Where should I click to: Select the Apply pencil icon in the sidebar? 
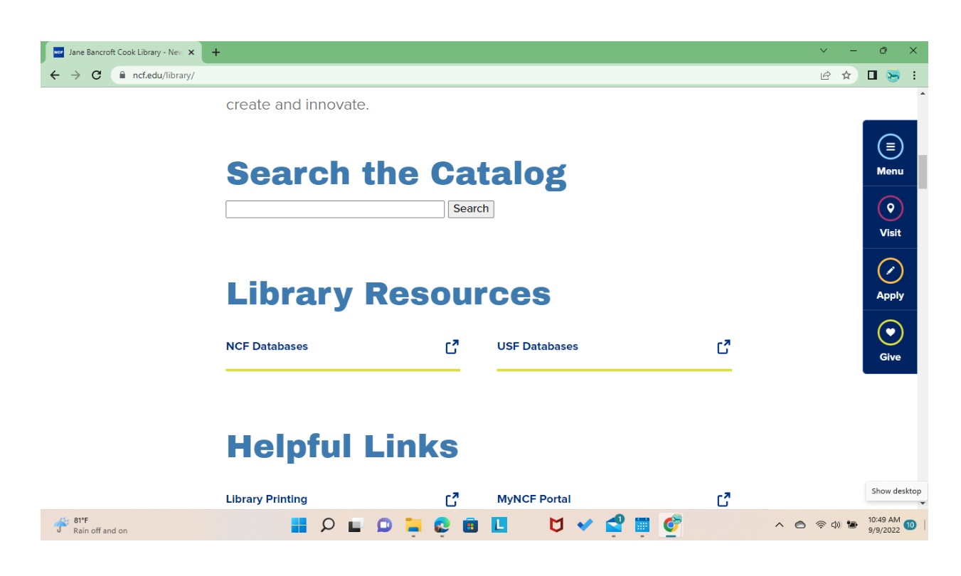pyautogui.click(x=890, y=270)
